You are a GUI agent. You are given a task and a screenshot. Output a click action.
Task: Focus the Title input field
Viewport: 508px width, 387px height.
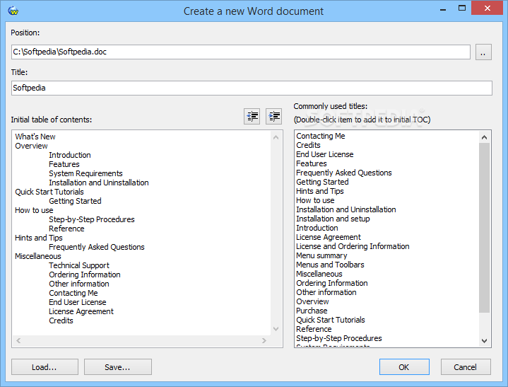click(252, 88)
